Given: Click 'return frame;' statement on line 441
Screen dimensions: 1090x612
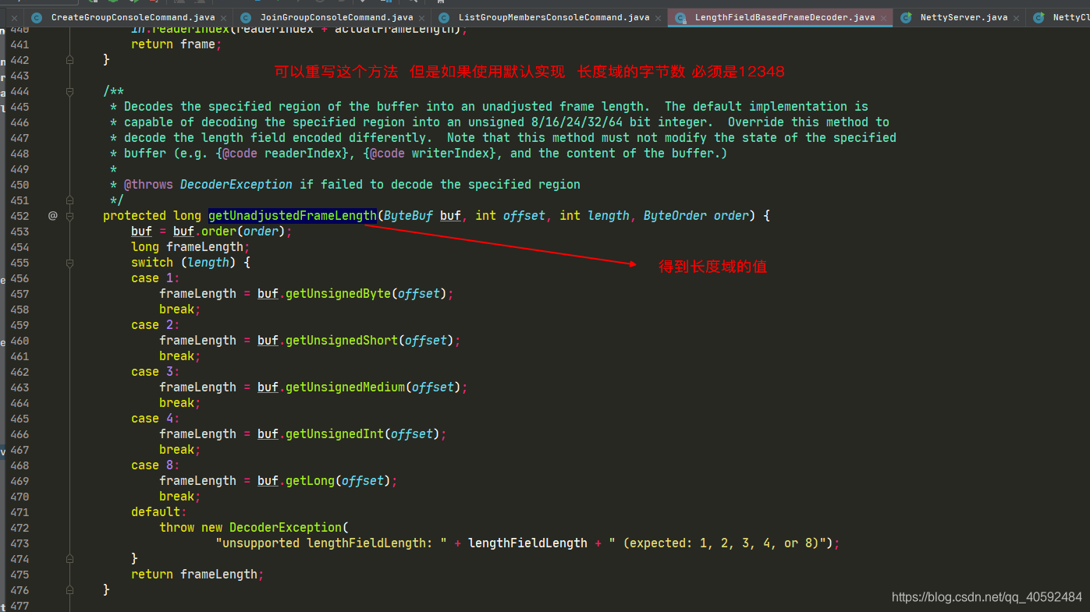Looking at the screenshot, I should [176, 44].
